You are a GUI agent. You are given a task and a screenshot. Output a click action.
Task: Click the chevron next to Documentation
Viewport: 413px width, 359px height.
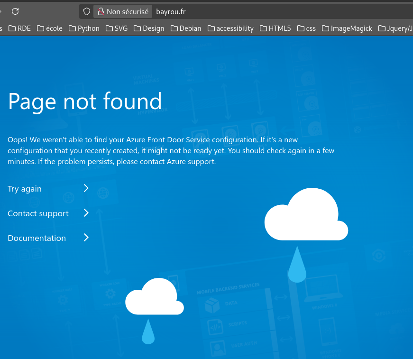[x=86, y=238]
